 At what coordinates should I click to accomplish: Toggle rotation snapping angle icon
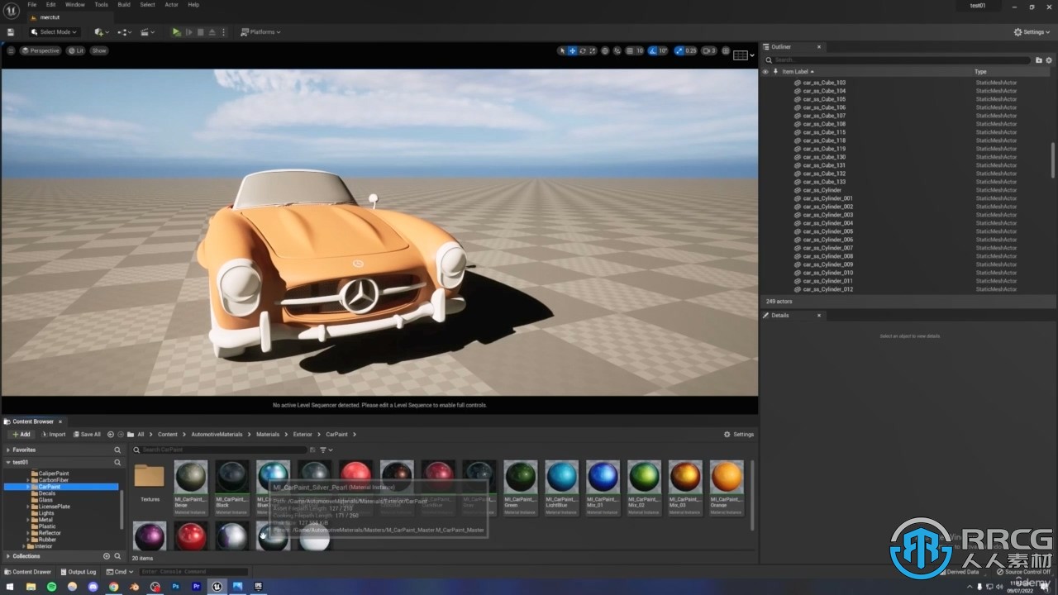(x=653, y=50)
